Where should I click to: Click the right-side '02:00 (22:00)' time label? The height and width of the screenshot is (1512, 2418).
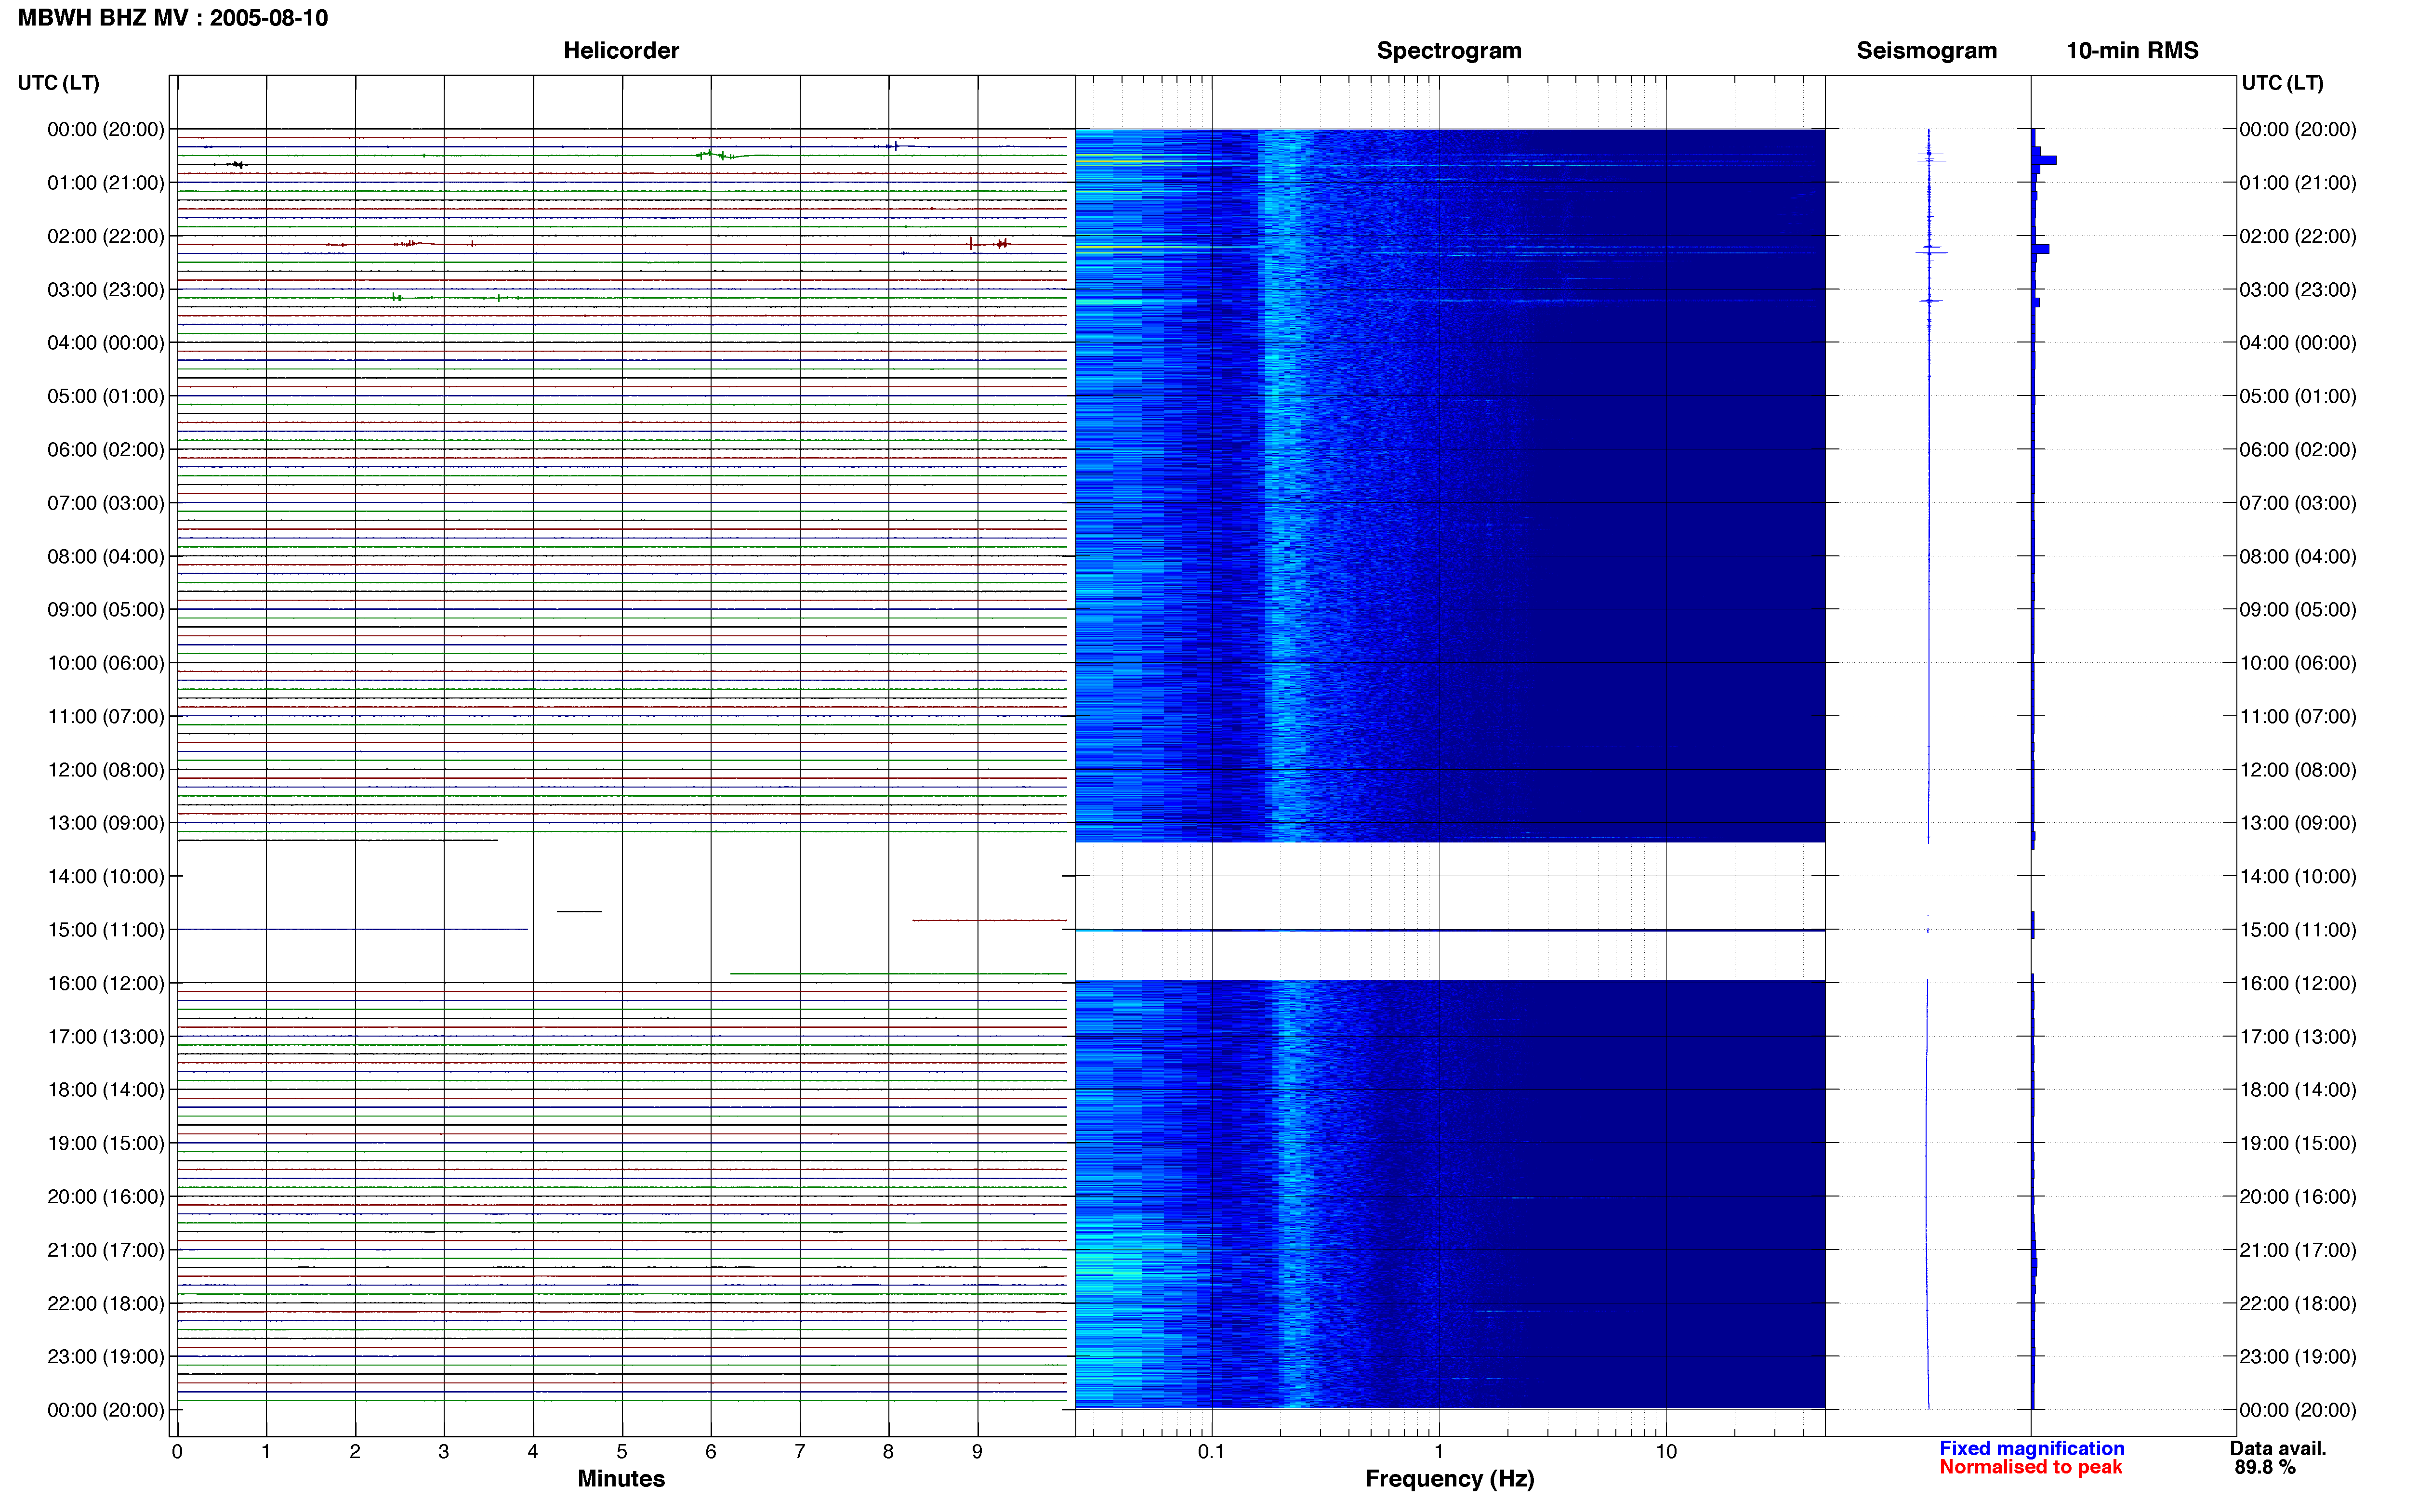(x=2298, y=236)
